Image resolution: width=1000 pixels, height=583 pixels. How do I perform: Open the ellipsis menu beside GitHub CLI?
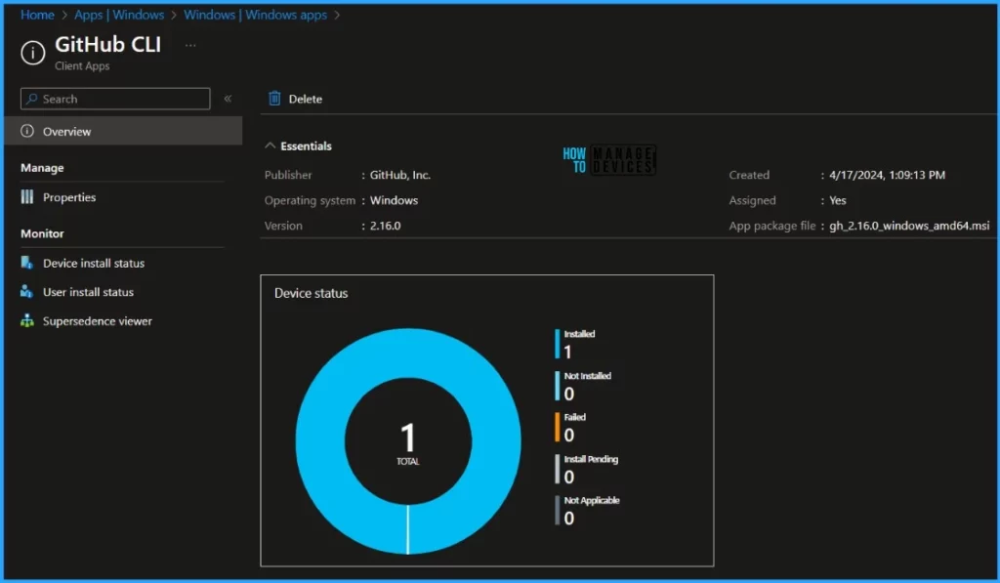[190, 45]
